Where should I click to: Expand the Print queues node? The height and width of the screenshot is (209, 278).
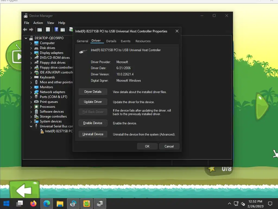(x=31, y=102)
